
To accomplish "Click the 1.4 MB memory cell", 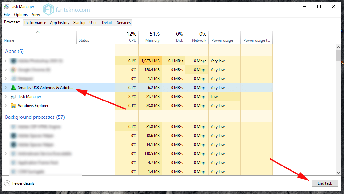I will [x=150, y=172].
